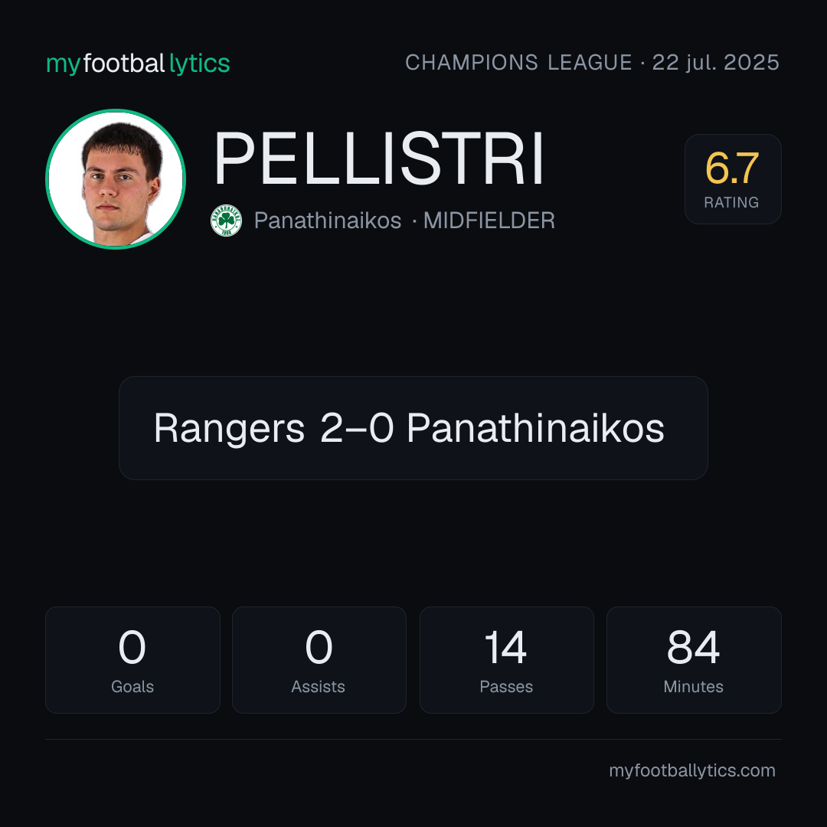Click the Rangers 2–0 Panathinaikos scoreline box
This screenshot has height=827, width=827.
tap(413, 428)
